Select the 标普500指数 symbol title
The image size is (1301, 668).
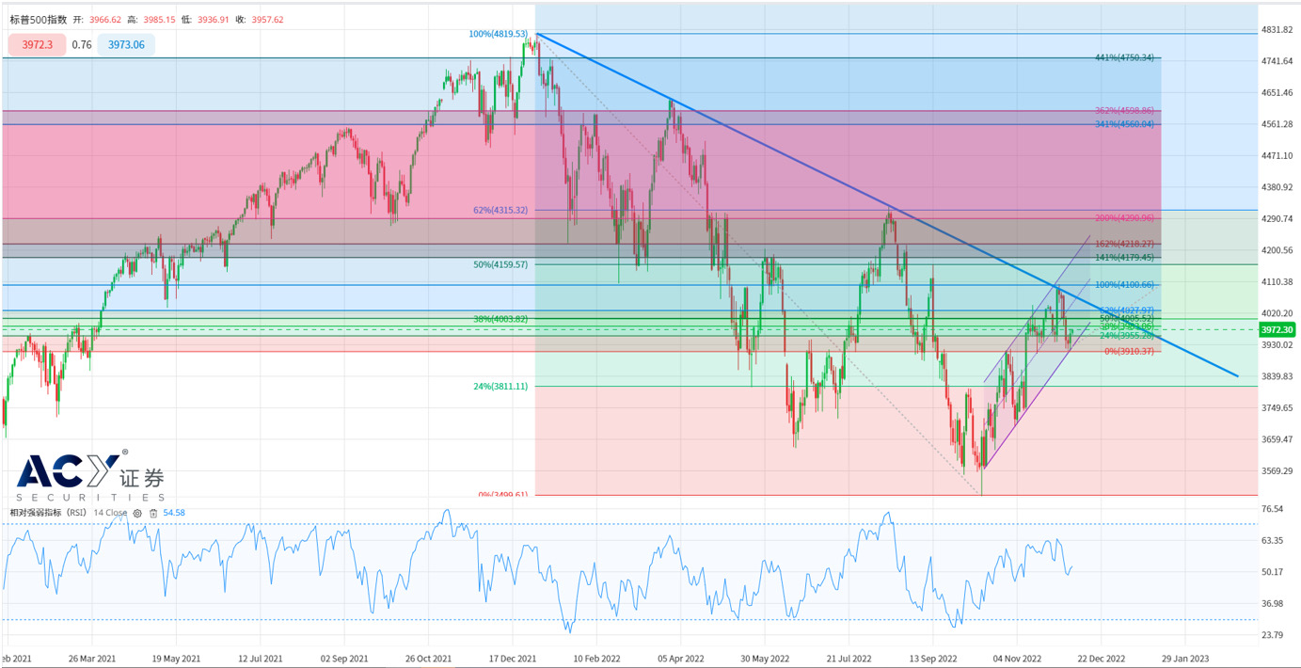pyautogui.click(x=39, y=19)
